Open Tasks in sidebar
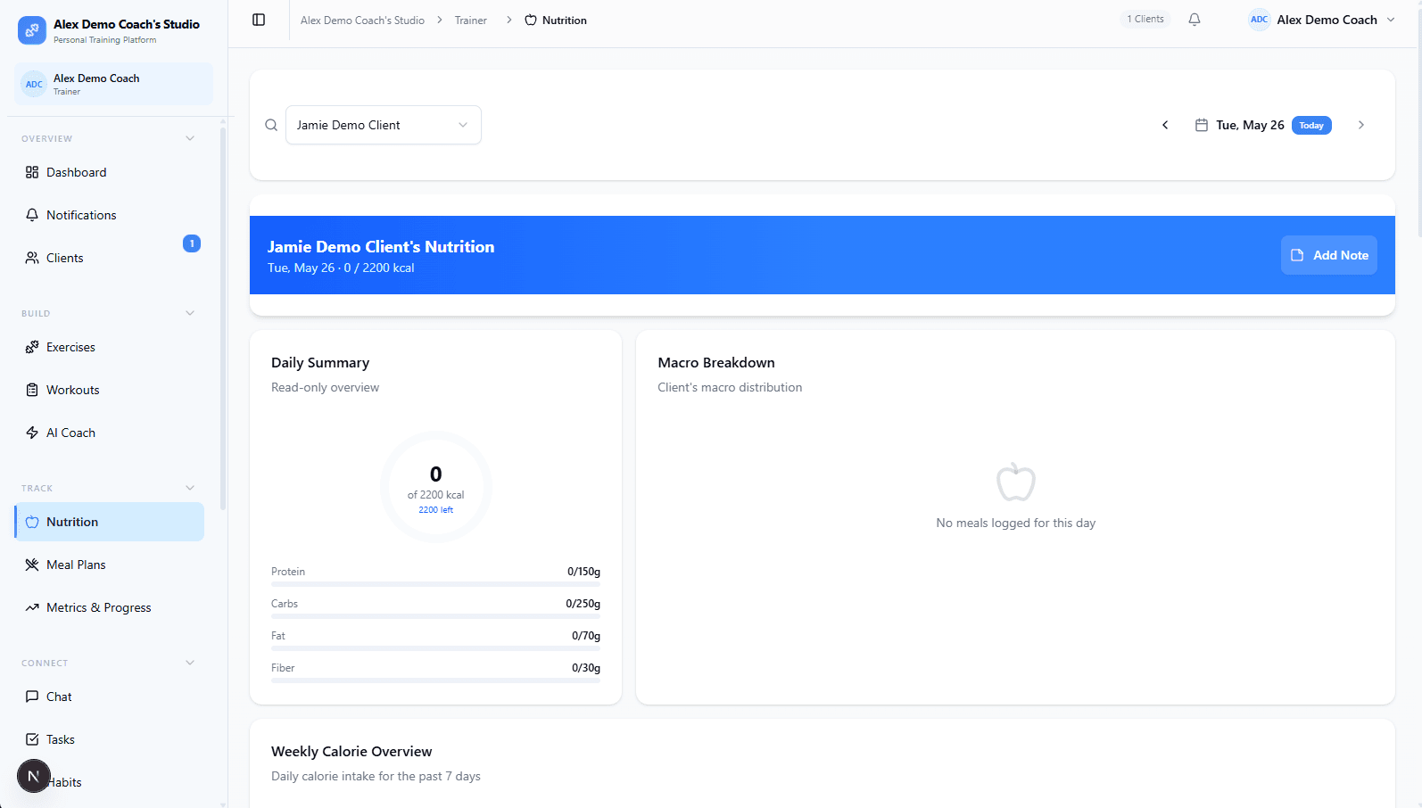Image resolution: width=1422 pixels, height=808 pixels. point(109,739)
